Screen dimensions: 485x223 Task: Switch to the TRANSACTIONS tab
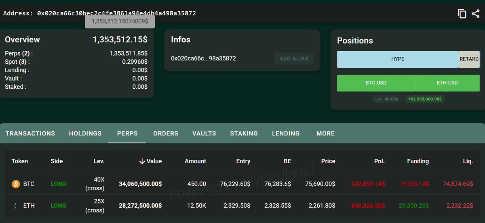pos(30,133)
